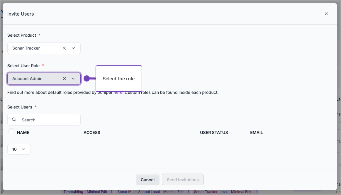The height and width of the screenshot is (195, 341).
Task: Clear the Account Admin role selection
Action: (x=65, y=79)
